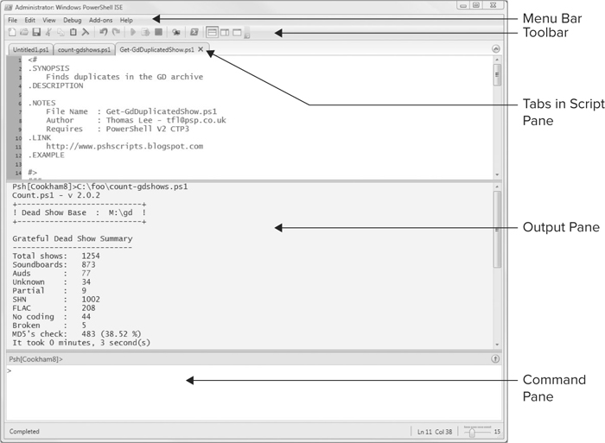The width and height of the screenshot is (605, 443).
Task: Click the 'Soundboards: 873' output line
Action: [x=54, y=264]
